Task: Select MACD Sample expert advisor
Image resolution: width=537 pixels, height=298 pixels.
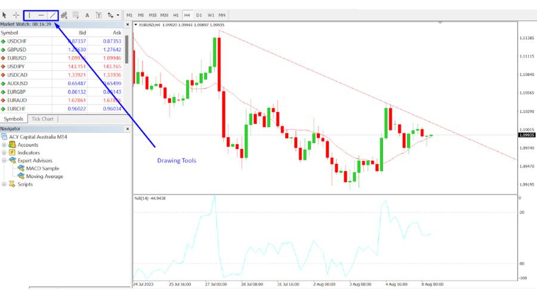Action: (x=44, y=169)
